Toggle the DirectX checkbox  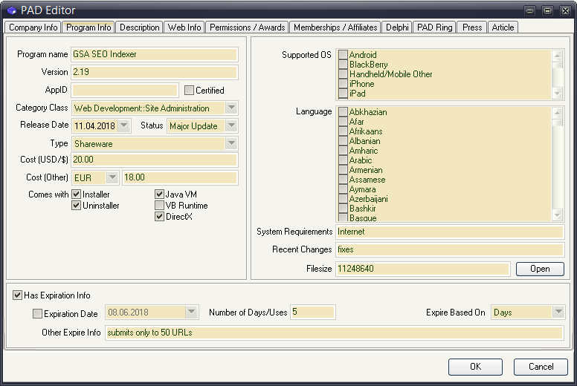[159, 216]
